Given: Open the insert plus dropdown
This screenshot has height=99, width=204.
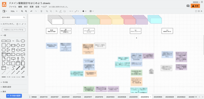Looking at the screenshot, I should coord(84,11).
